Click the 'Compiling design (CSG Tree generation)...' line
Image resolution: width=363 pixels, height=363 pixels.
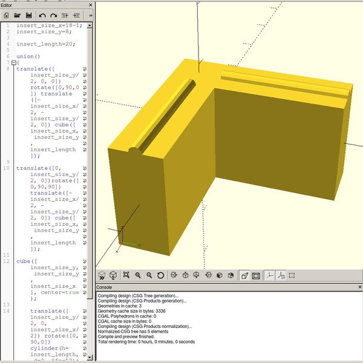click(x=138, y=296)
